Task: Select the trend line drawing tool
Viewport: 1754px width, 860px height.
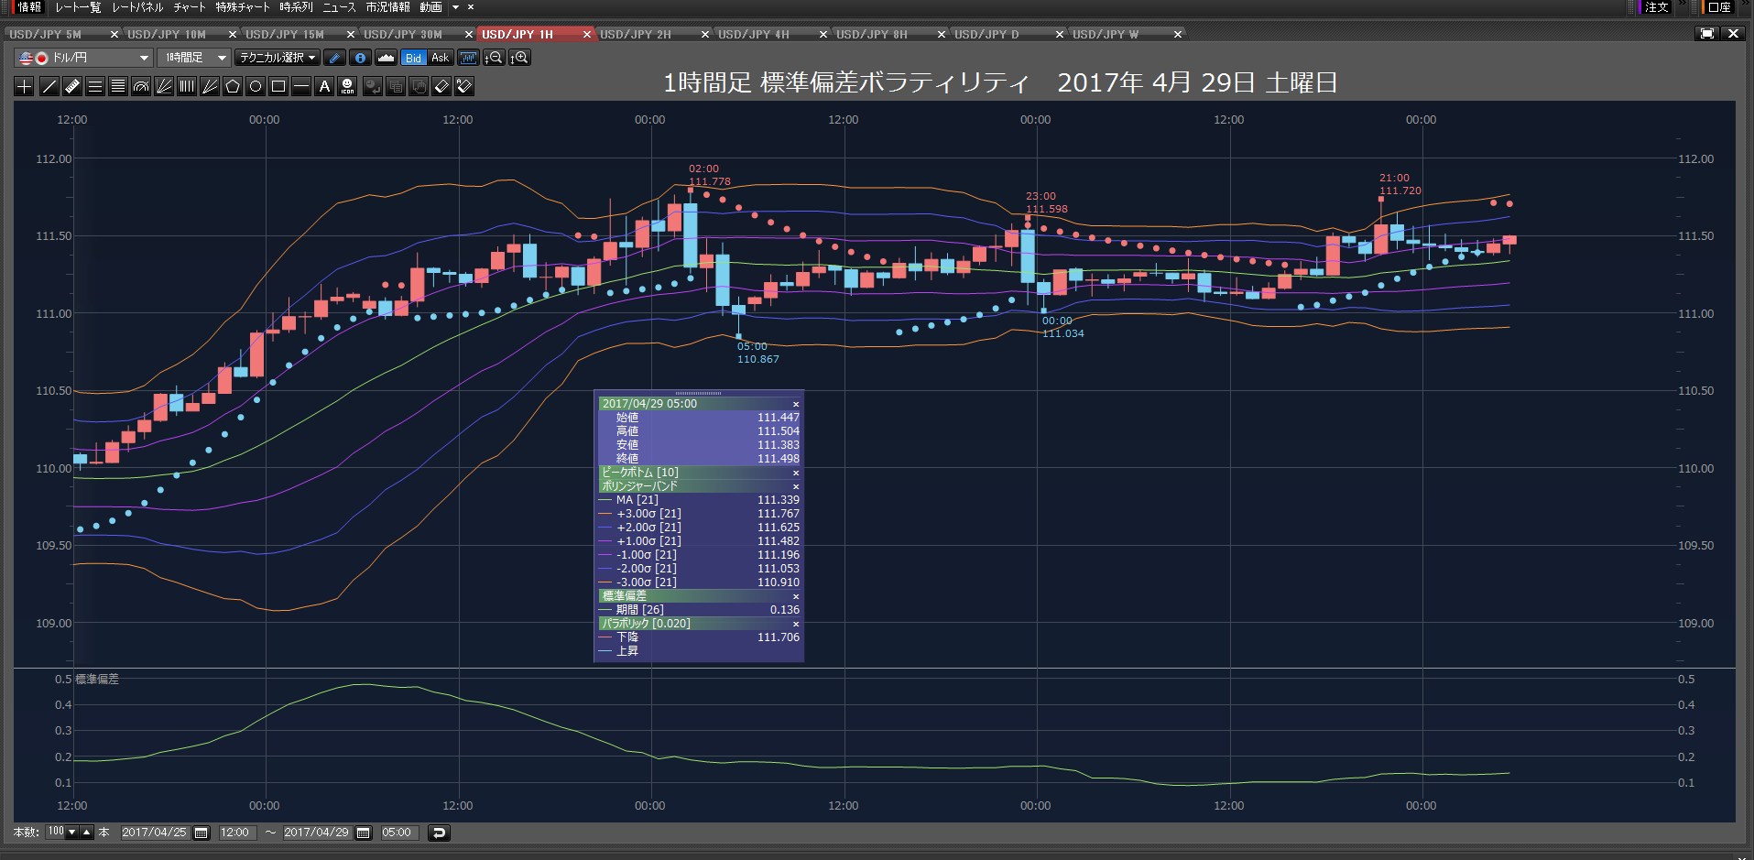Action: point(49,86)
